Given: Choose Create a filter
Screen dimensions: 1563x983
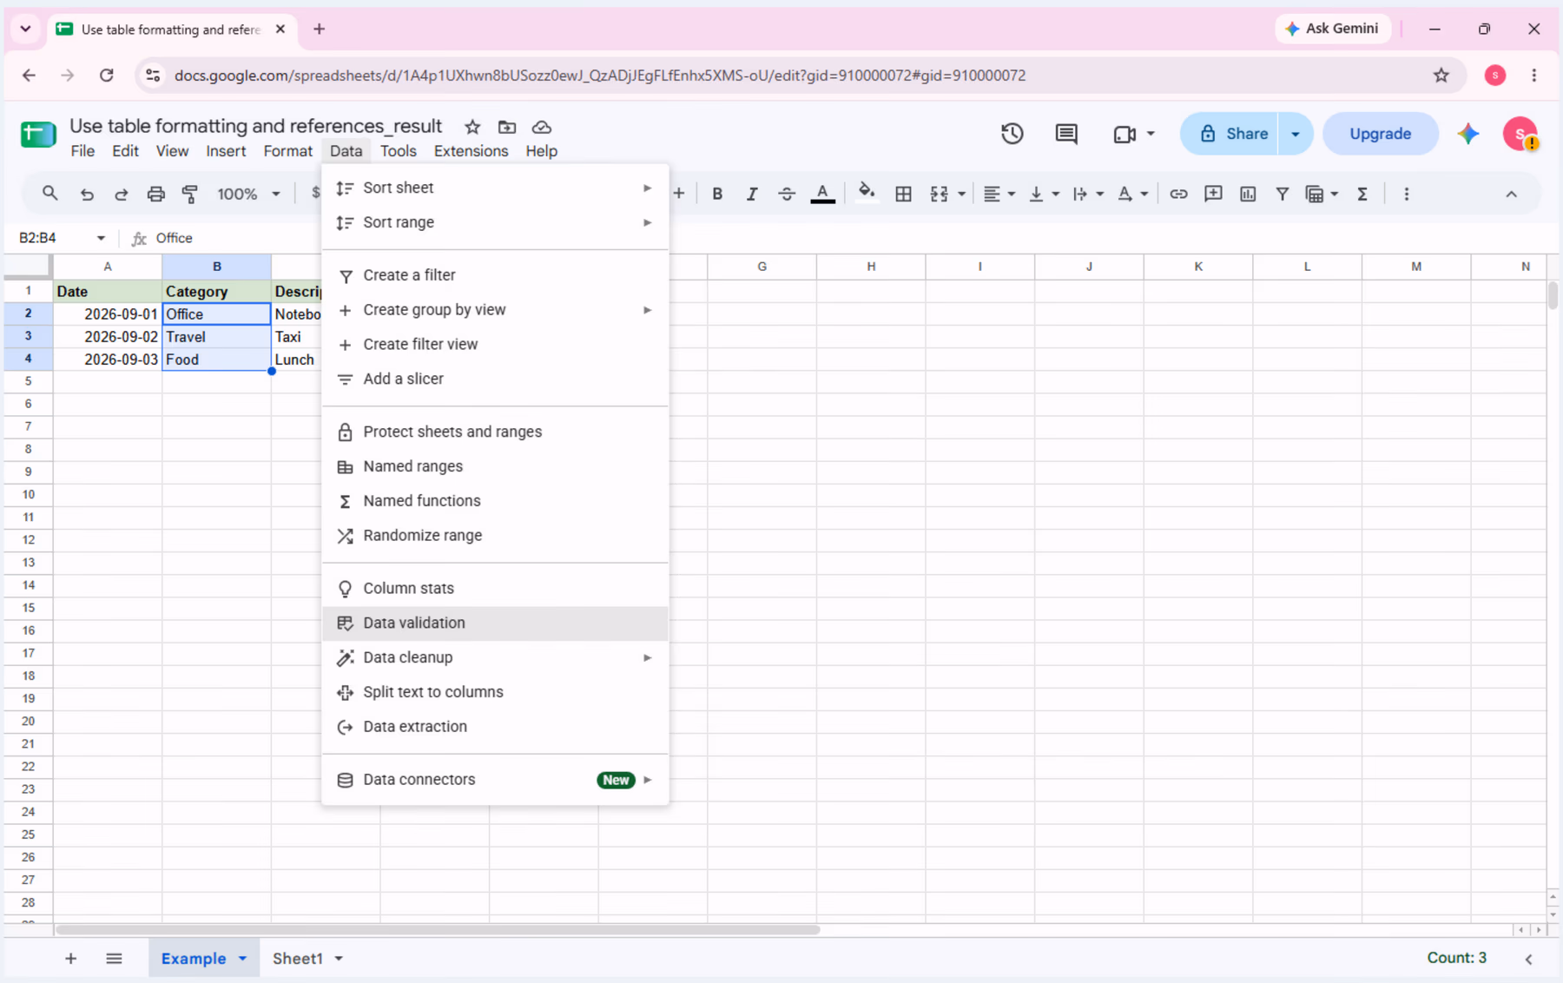Looking at the screenshot, I should click(x=495, y=275).
